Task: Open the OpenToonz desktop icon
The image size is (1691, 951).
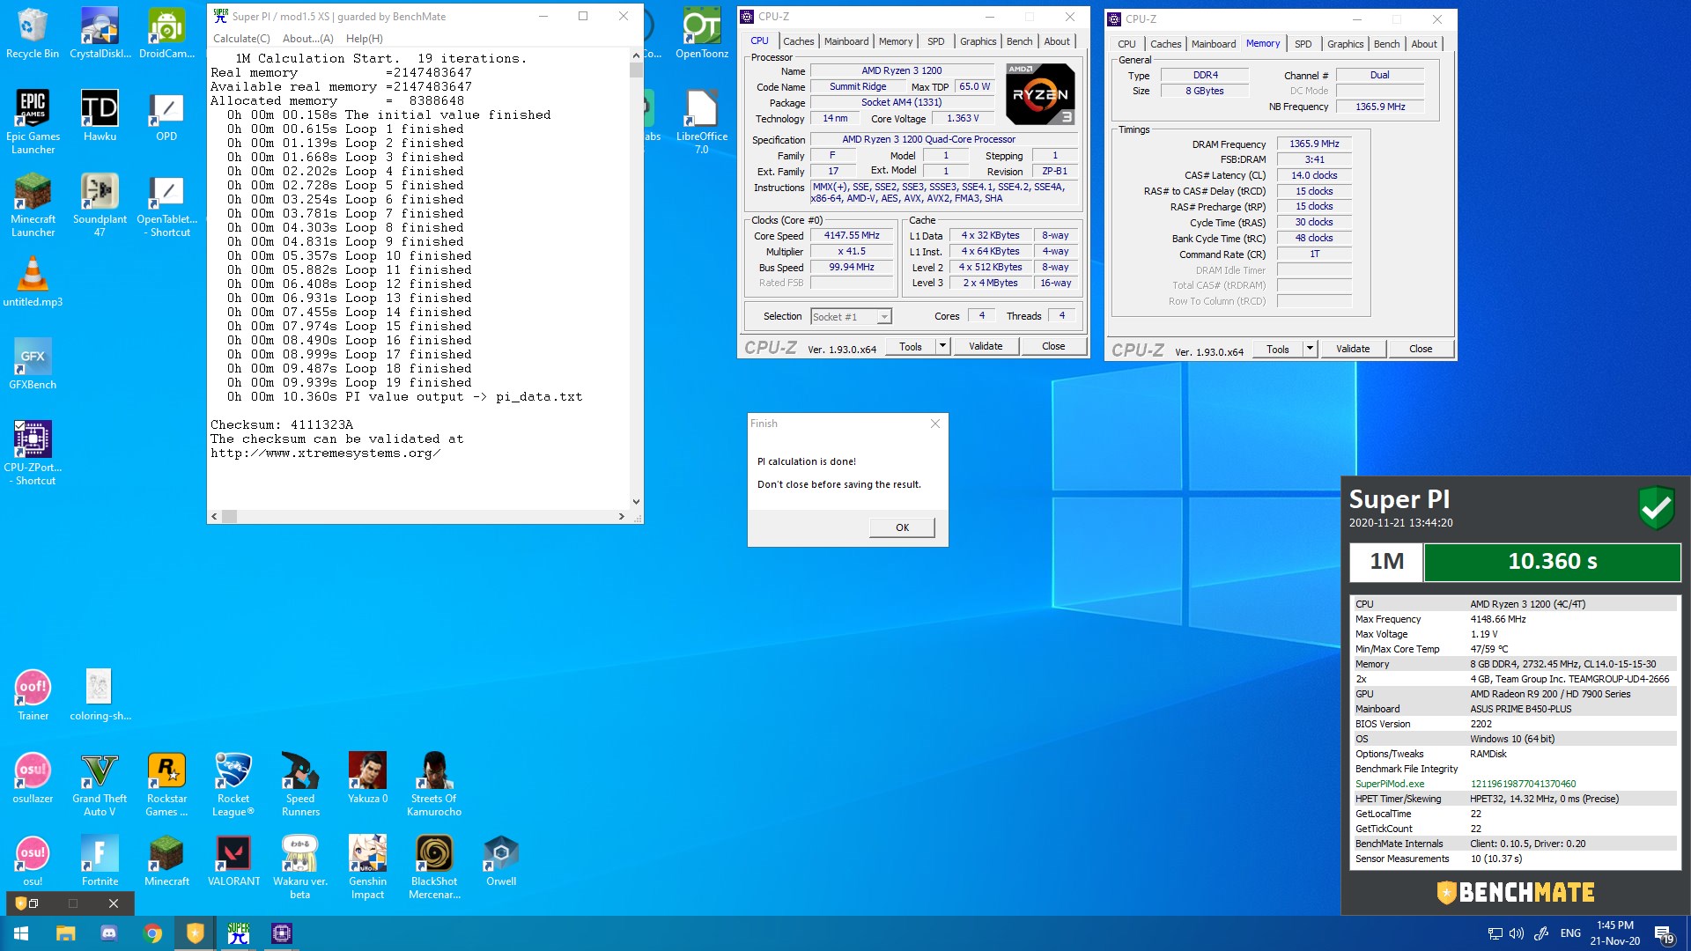Action: pyautogui.click(x=702, y=33)
